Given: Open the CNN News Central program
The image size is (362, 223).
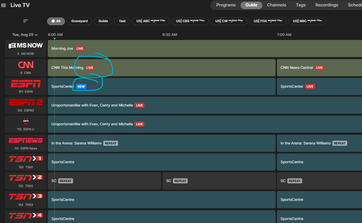Looking at the screenshot, I should tap(319, 68).
